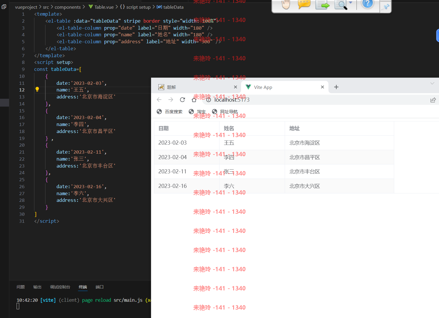This screenshot has height=318, width=439.
Task: Click date:'2023-02-11' on line 21
Action: click(x=82, y=152)
